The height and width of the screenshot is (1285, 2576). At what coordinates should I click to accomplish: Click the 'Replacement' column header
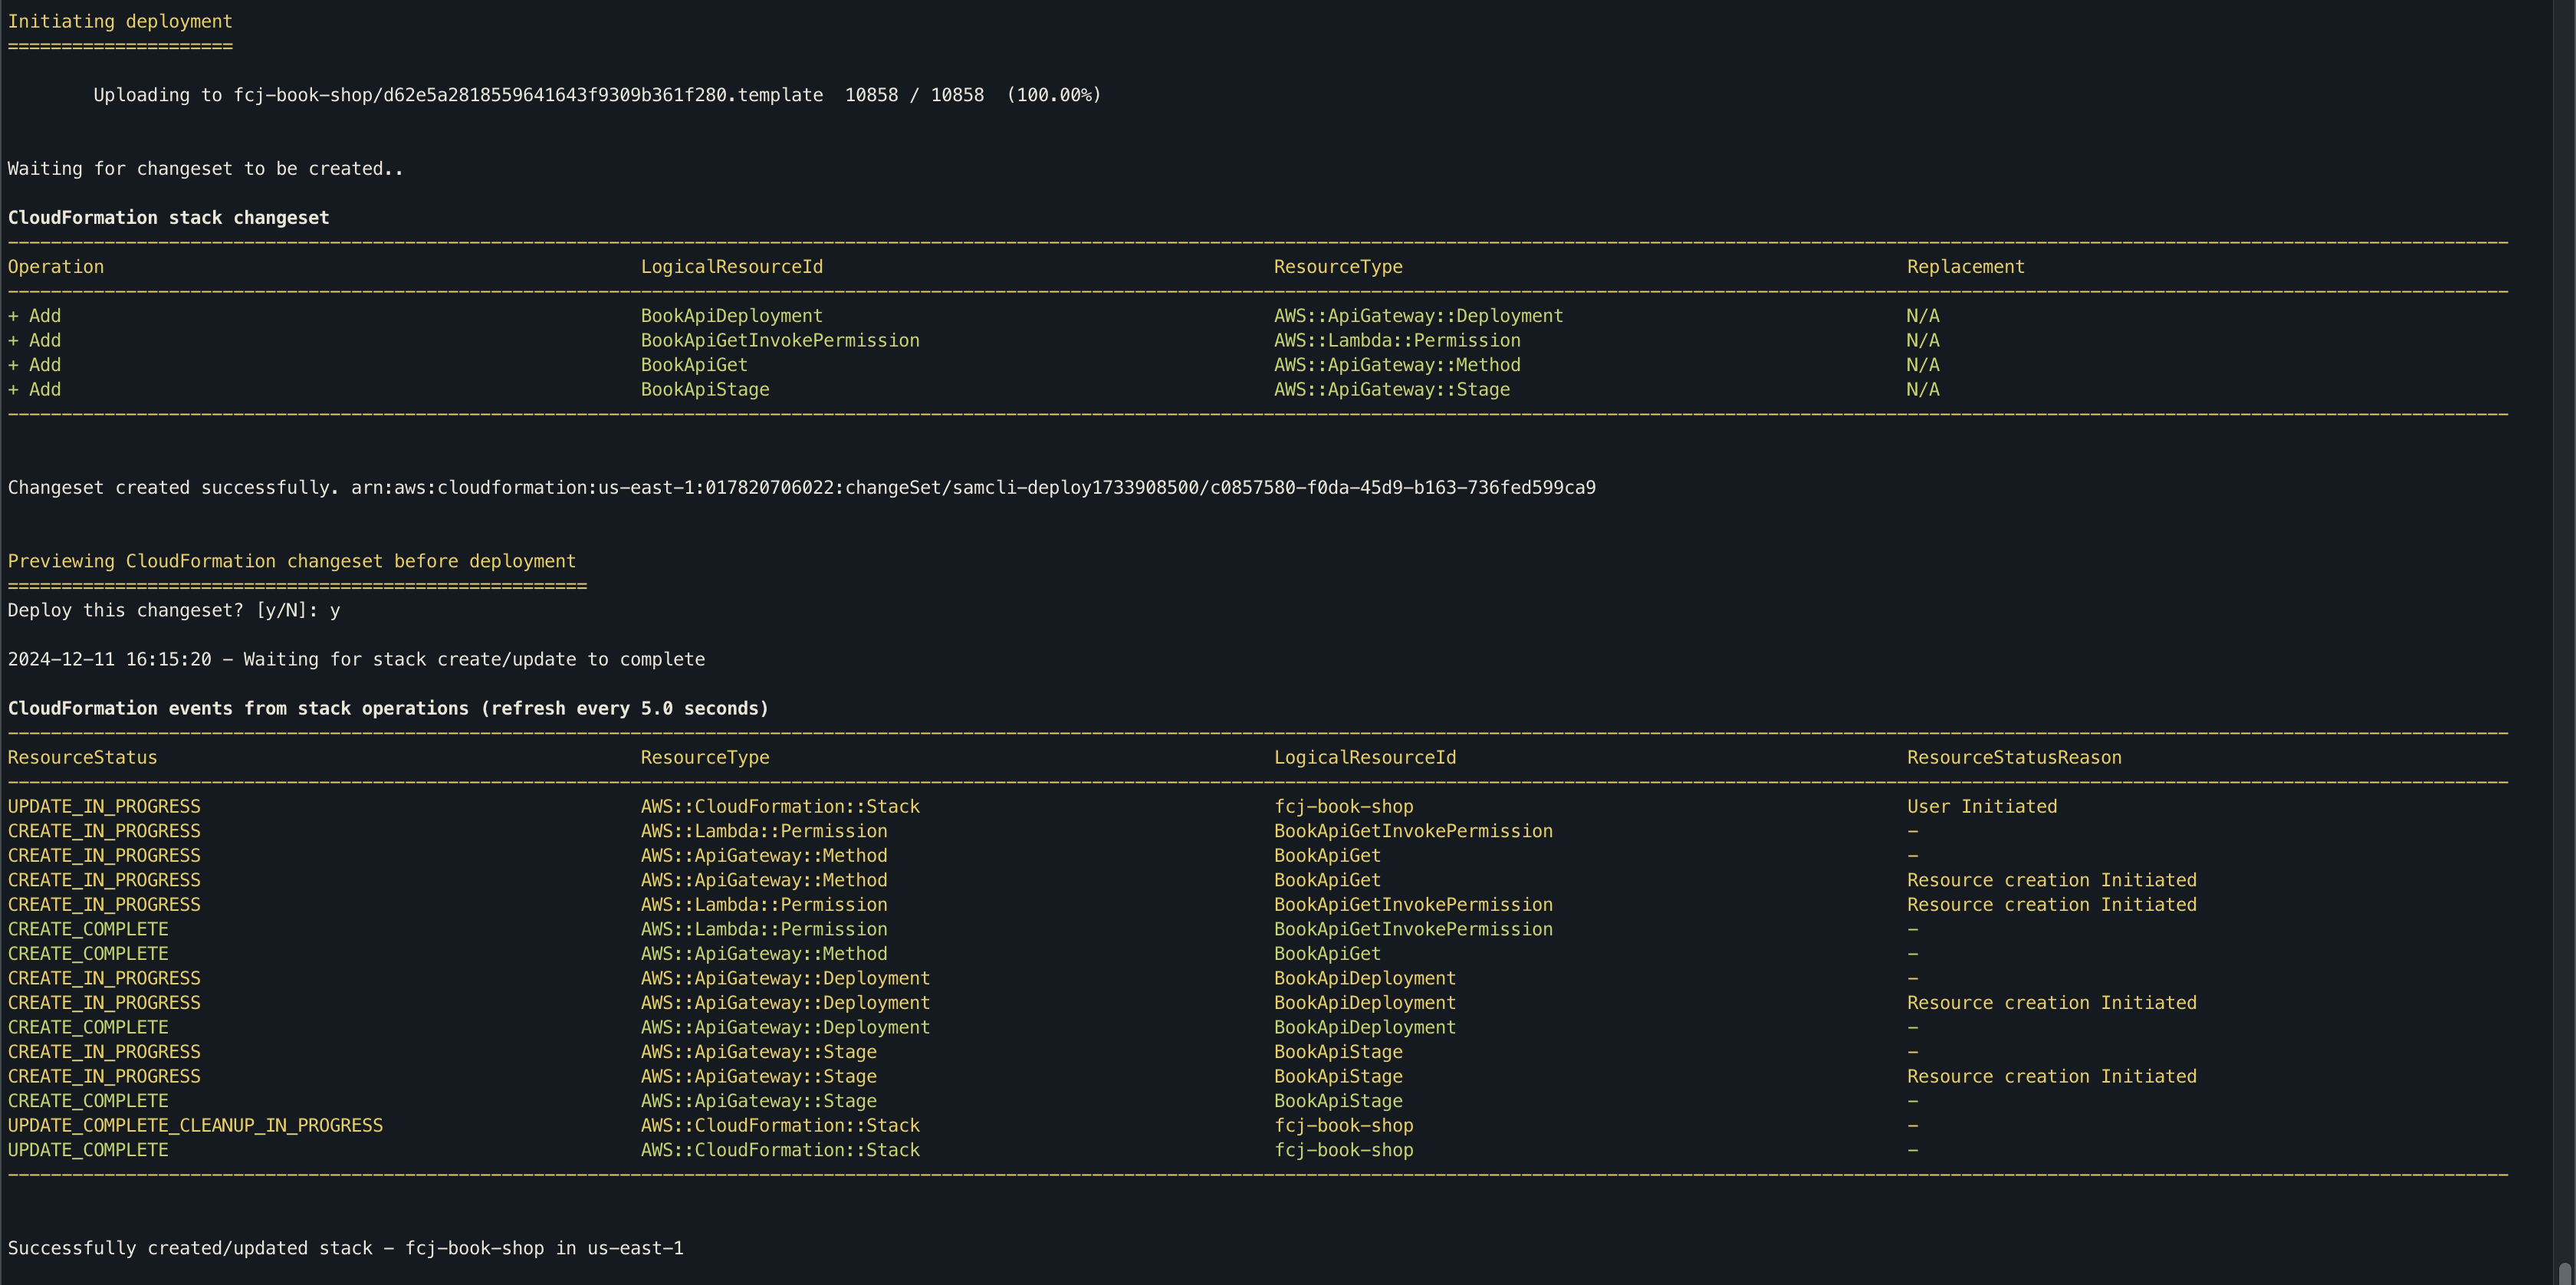(1965, 267)
